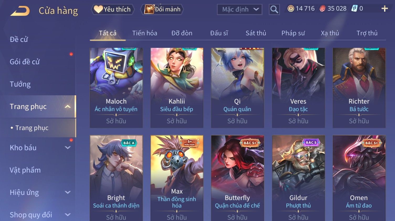Select the Butterfly Quận chúa đế chế skin

click(237, 178)
